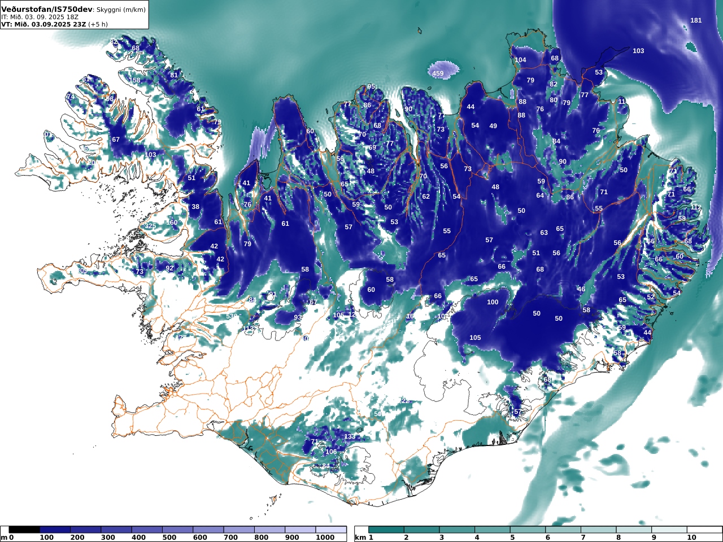723x542 pixels.
Task: Click the 'VT: Mið. 03.09.2025 23Z' valid time
Action: tap(43, 24)
